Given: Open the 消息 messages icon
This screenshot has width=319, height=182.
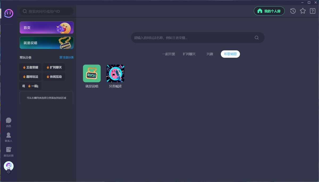Looking at the screenshot, I should point(9,121).
